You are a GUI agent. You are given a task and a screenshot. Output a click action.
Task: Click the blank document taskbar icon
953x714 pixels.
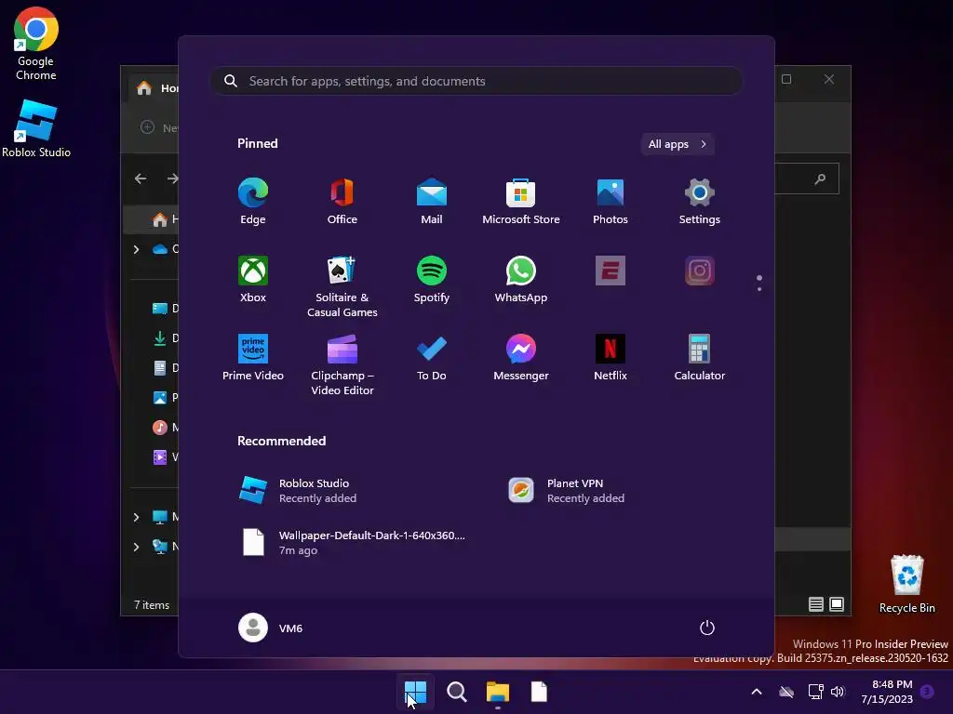(539, 692)
